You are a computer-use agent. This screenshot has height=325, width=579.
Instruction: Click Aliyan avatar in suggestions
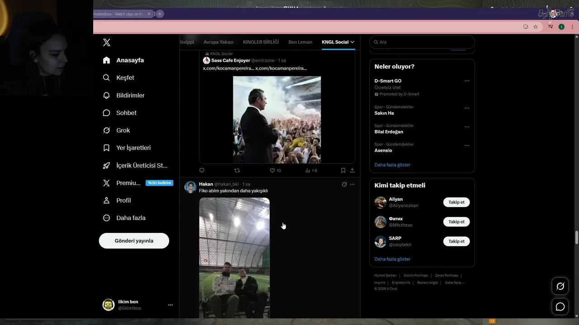[x=380, y=202]
